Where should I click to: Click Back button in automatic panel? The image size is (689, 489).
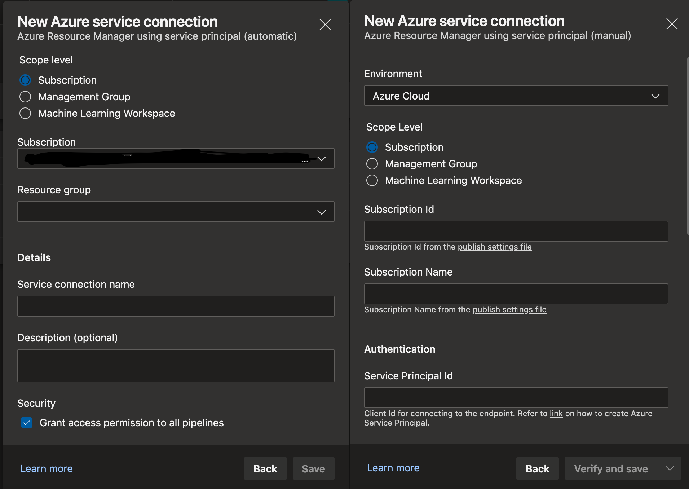coord(265,468)
